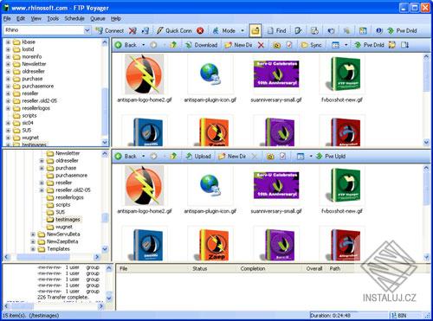The height and width of the screenshot is (321, 433).
Task: Click the greyed delete X in the Upload toolbar
Action: pos(255,157)
